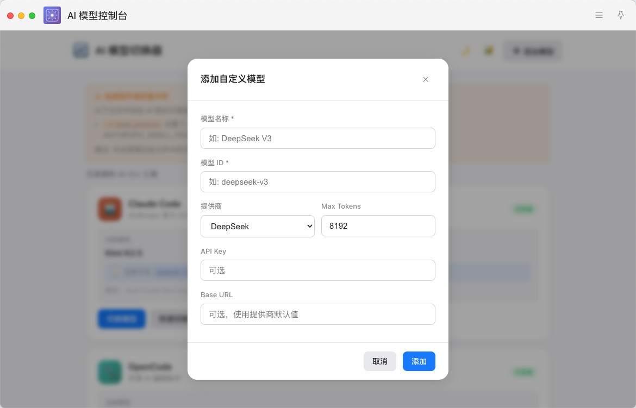
Task: Click the Max Tokens label
Action: pos(341,206)
